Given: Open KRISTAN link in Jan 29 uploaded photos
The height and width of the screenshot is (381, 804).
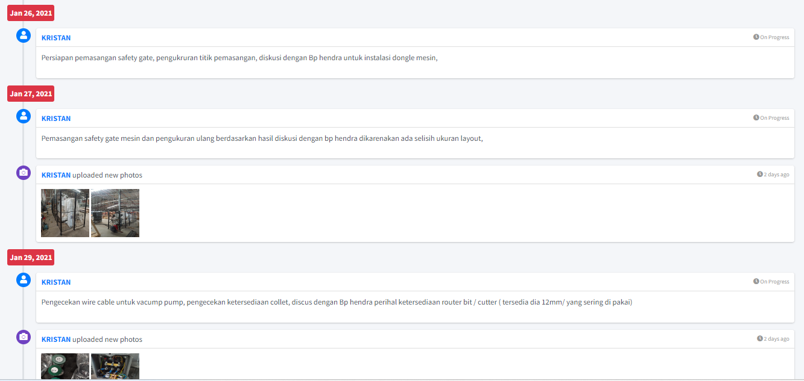Looking at the screenshot, I should click(x=56, y=339).
